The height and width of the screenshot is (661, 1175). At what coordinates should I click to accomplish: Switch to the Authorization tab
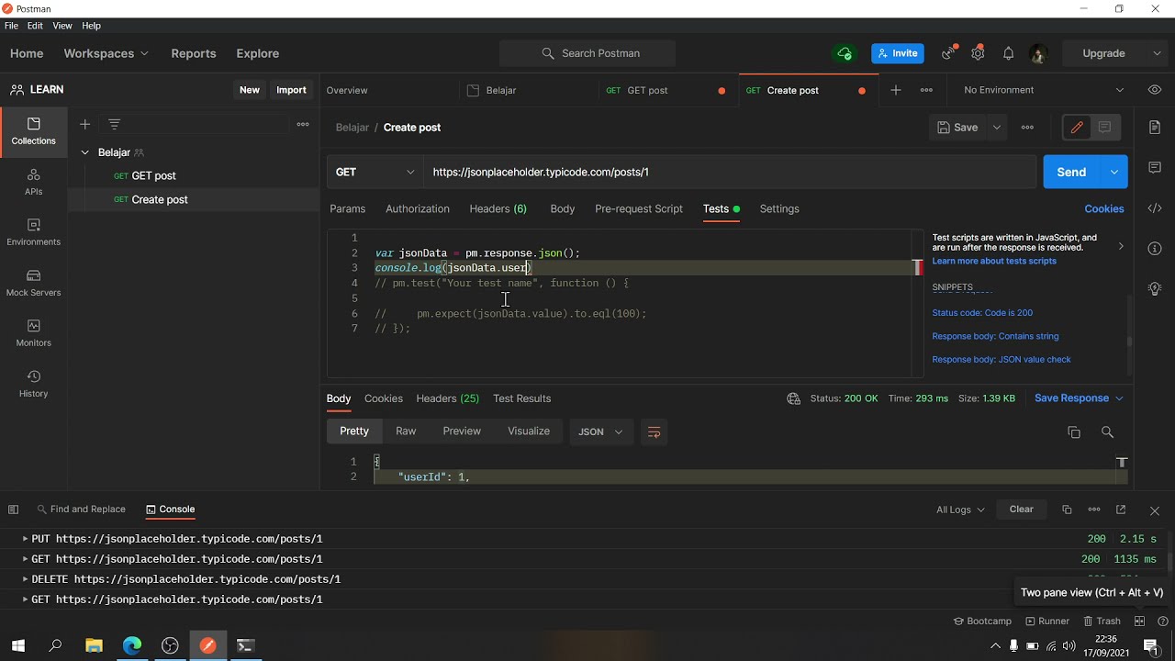click(418, 209)
